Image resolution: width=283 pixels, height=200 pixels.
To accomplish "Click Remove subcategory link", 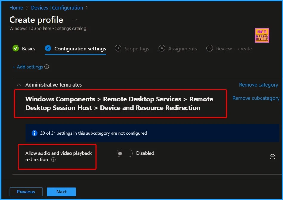I will tap(256, 98).
